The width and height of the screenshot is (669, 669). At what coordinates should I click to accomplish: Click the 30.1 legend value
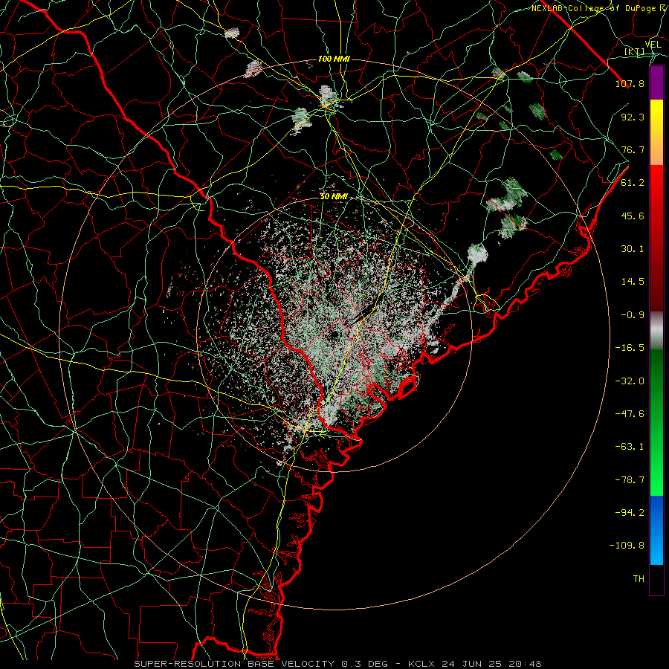[x=633, y=249]
